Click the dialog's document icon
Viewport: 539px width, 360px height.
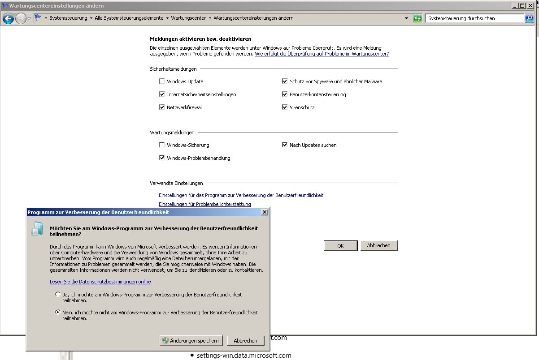[x=37, y=228]
